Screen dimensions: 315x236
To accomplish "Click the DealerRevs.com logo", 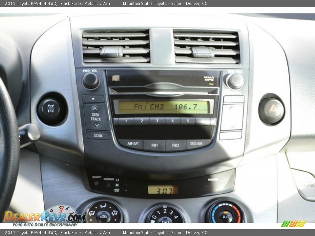I will tap(44, 217).
